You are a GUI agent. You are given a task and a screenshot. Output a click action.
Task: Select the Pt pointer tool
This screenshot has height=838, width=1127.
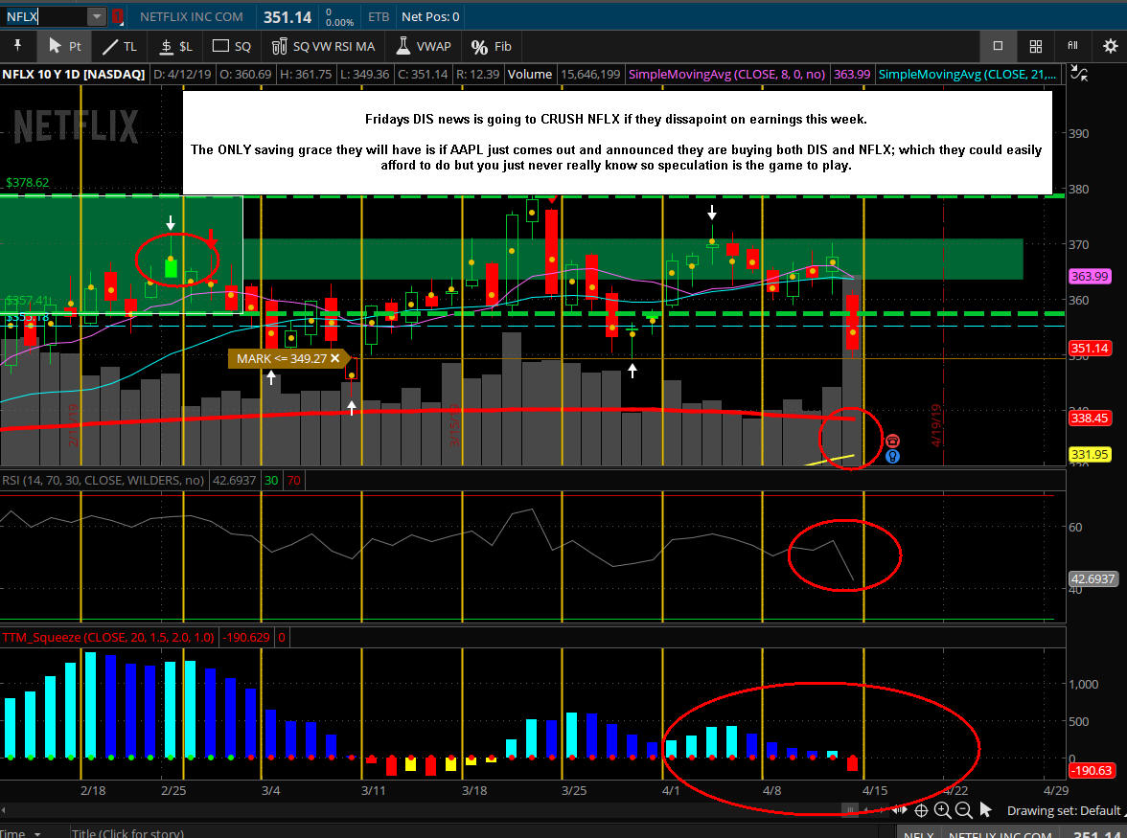(x=63, y=46)
